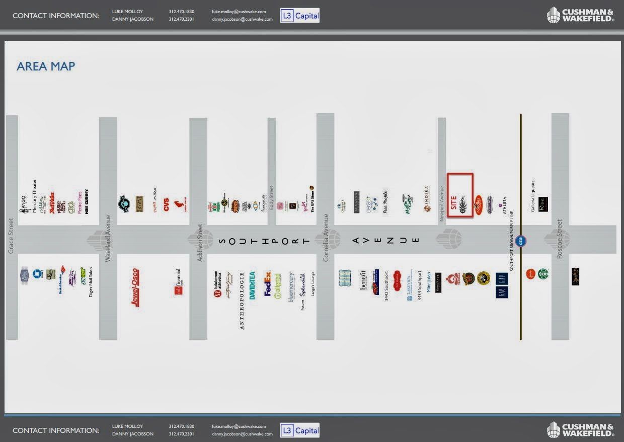Click the aligned logo
The image size is (624, 442).
[x=278, y=287]
